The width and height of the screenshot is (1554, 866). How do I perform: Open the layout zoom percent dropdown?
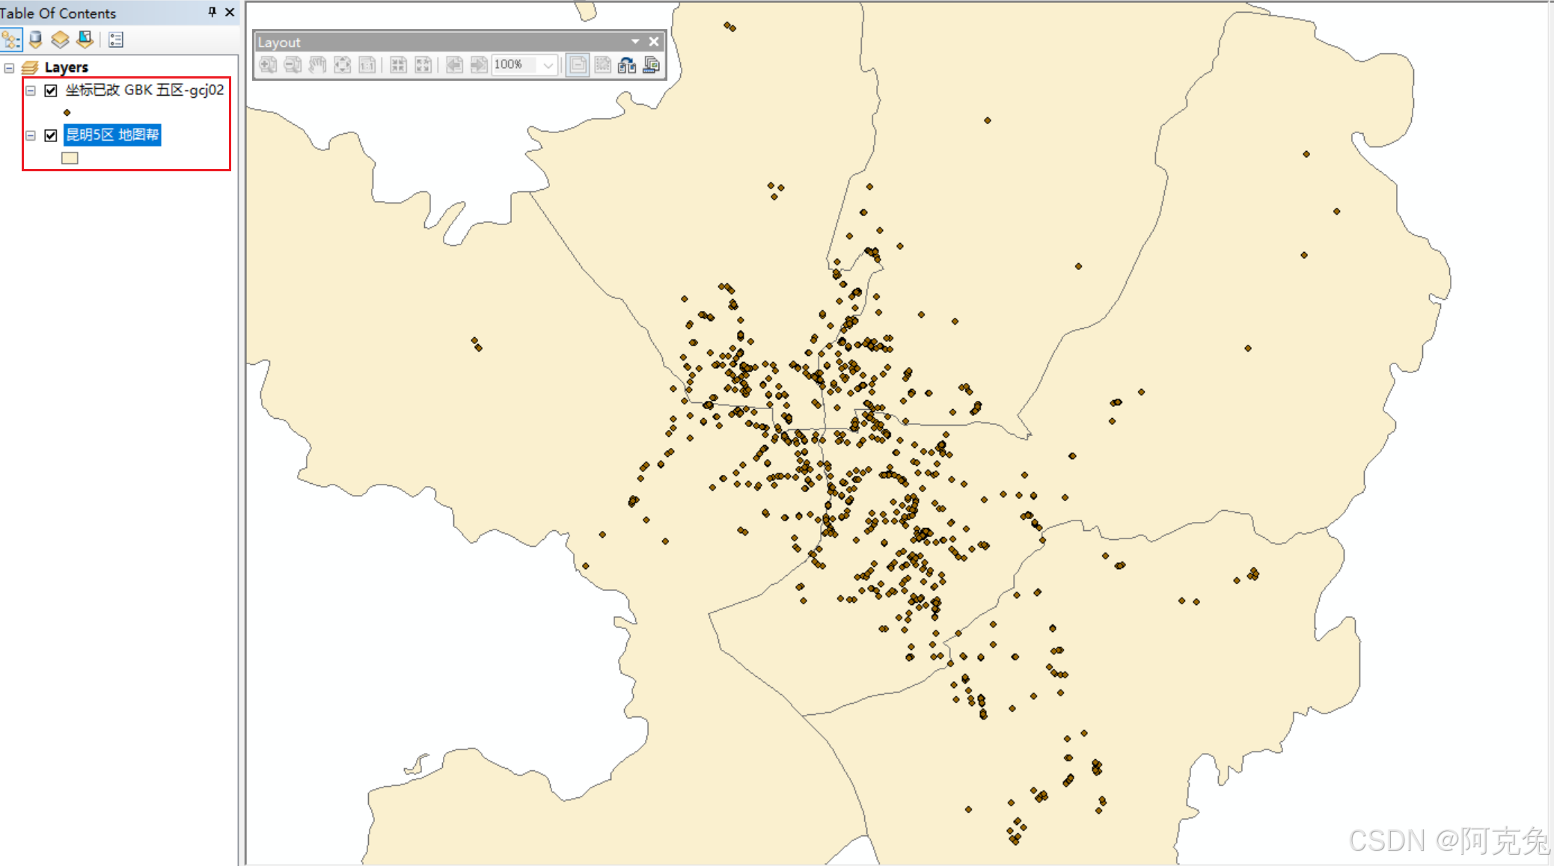click(548, 65)
